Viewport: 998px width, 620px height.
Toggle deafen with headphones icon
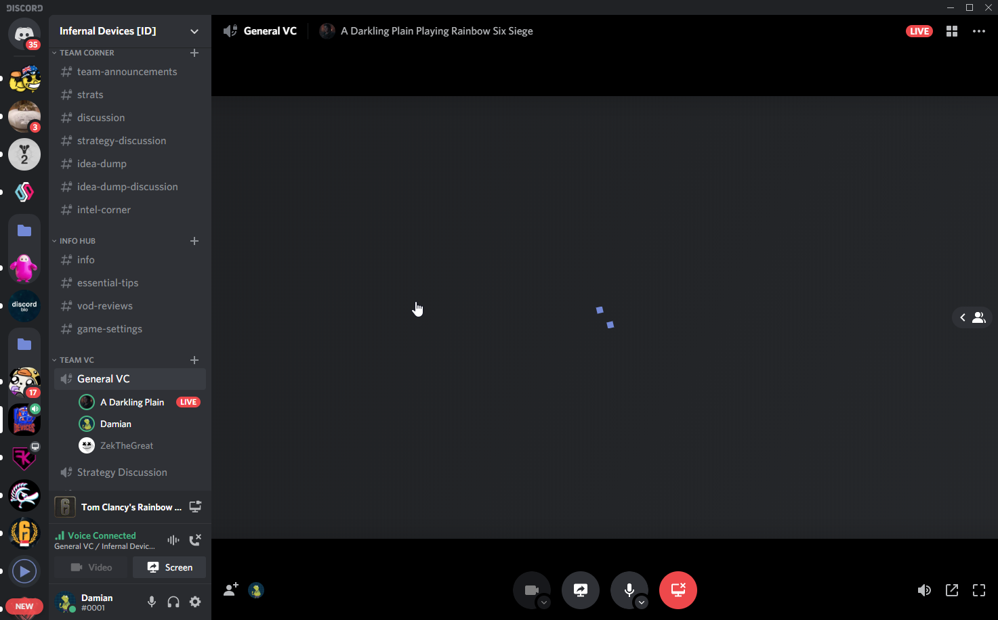click(173, 602)
